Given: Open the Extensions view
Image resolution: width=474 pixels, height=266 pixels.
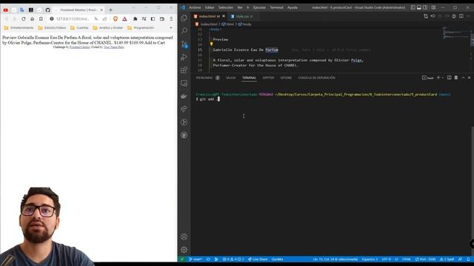Looking at the screenshot, I should coord(184,70).
